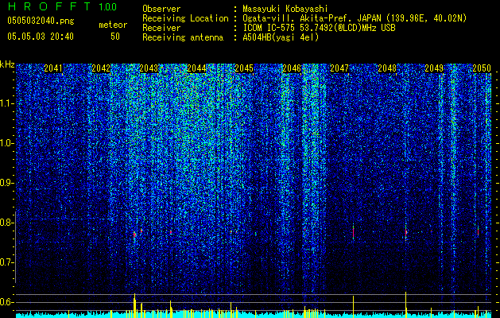The height and width of the screenshot is (318, 500).
Task: Click the kHz axis unit label
Action: (7, 64)
